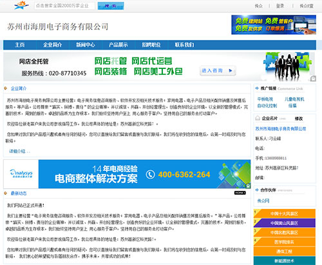Image resolution: width=322 pixels, height=265 pixels.
Task: Open the number 4 orange ranking tile
Action: pos(285,242)
